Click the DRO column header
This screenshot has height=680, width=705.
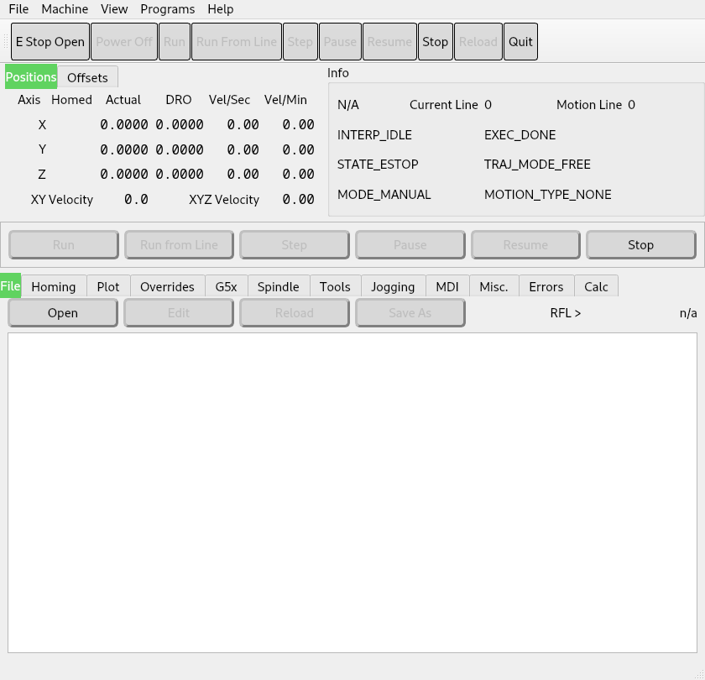click(x=179, y=100)
